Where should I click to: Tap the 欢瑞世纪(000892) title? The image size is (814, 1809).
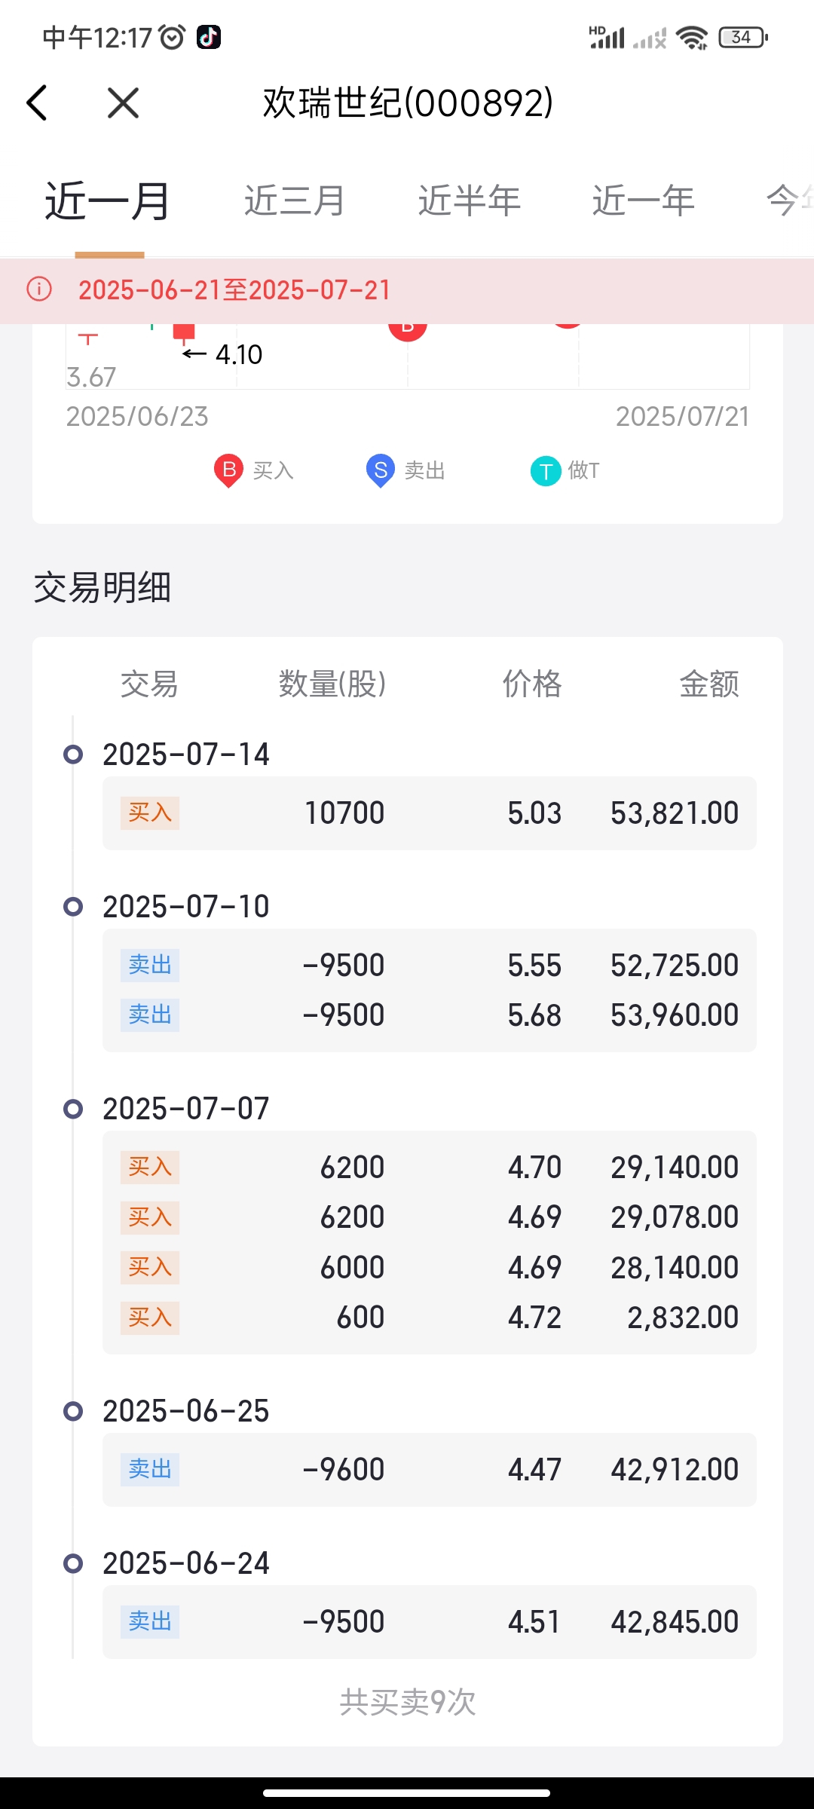click(408, 103)
